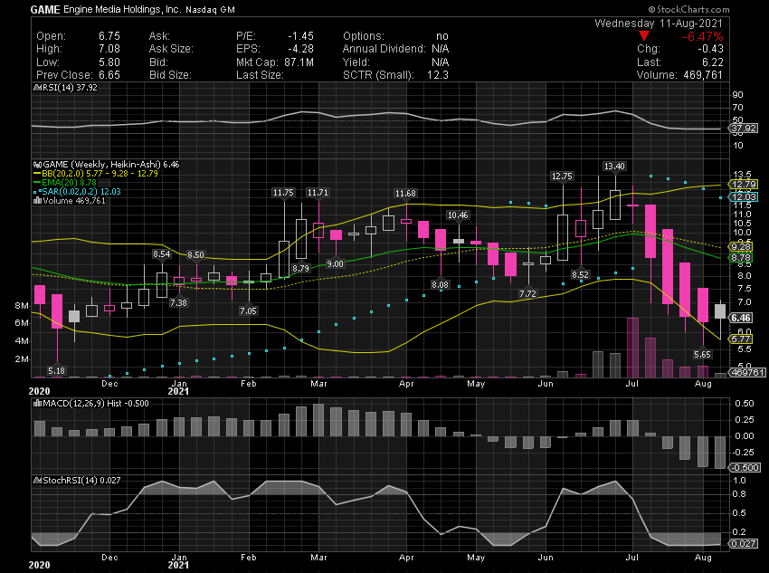Image resolution: width=769 pixels, height=573 pixels.
Task: Click the StochRSI(14) 0.027 label
Action: (81, 481)
